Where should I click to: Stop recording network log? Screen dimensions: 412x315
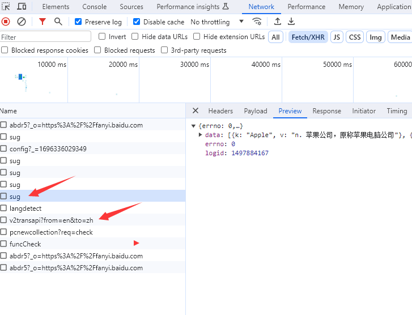(x=6, y=22)
